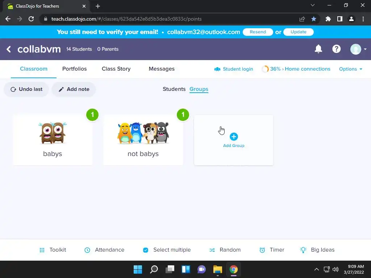Click the 14 Students count

click(x=79, y=49)
